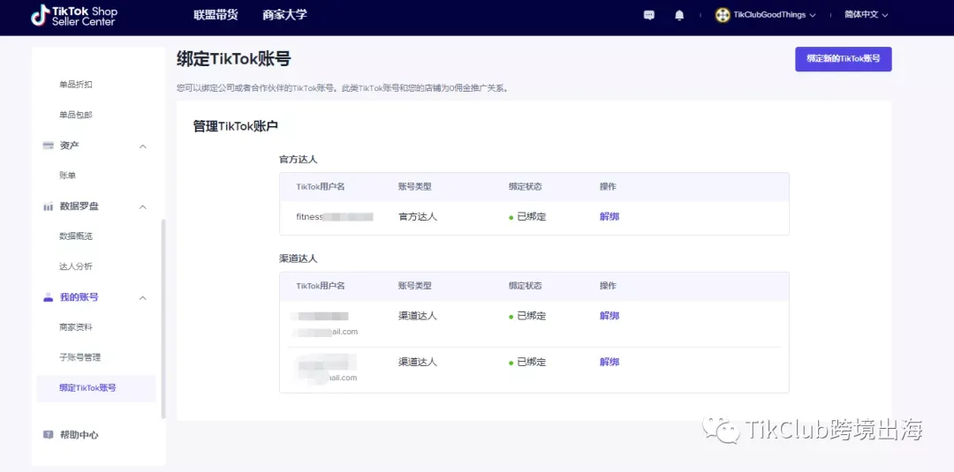Click the 资产 wallet icon in sidebar
Image resolution: width=954 pixels, height=472 pixels.
(48, 146)
